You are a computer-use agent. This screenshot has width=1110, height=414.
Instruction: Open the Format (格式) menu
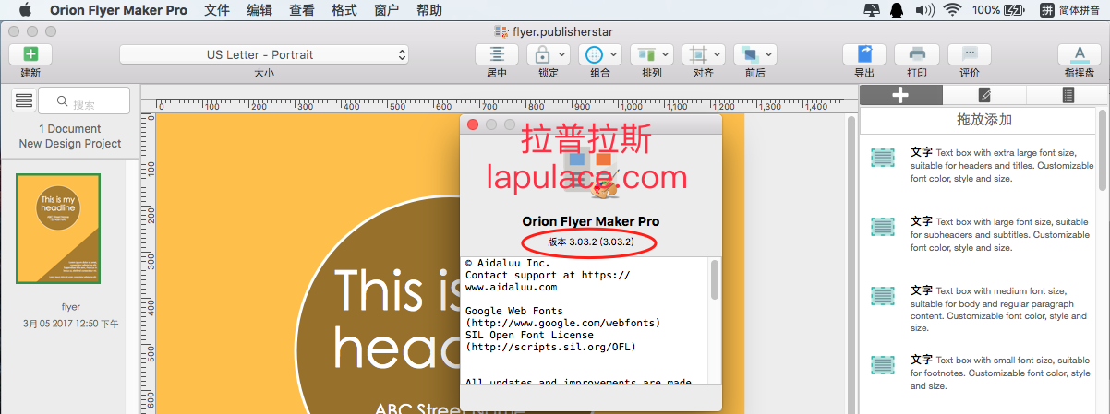click(344, 10)
